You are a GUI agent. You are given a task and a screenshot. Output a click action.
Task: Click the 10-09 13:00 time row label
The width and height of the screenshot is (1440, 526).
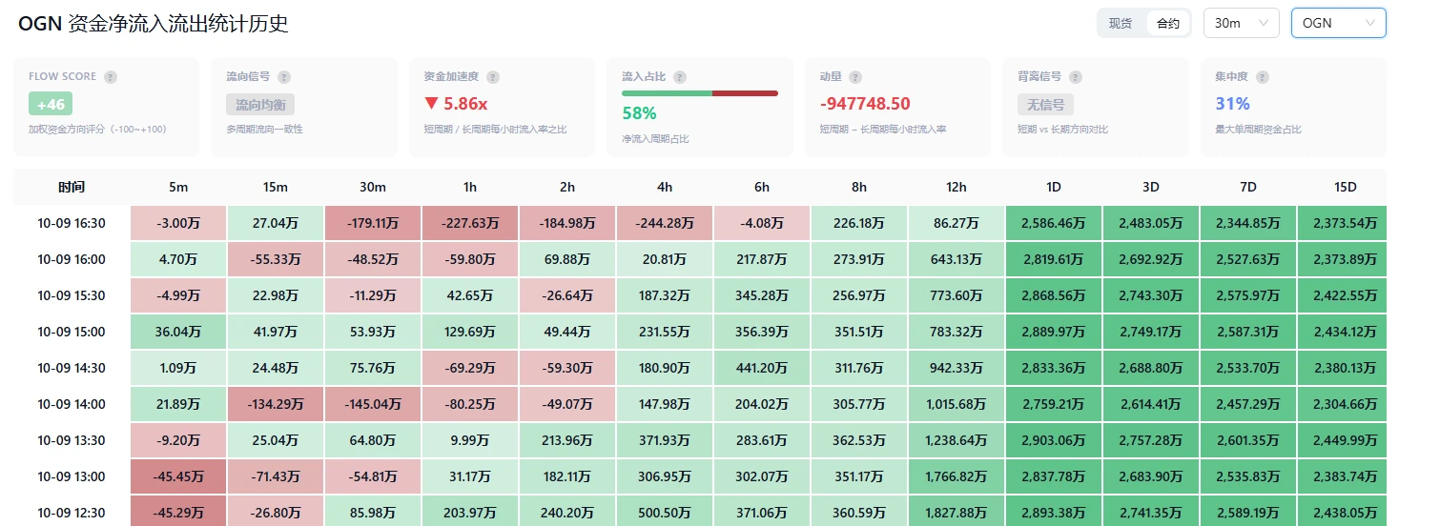(72, 476)
